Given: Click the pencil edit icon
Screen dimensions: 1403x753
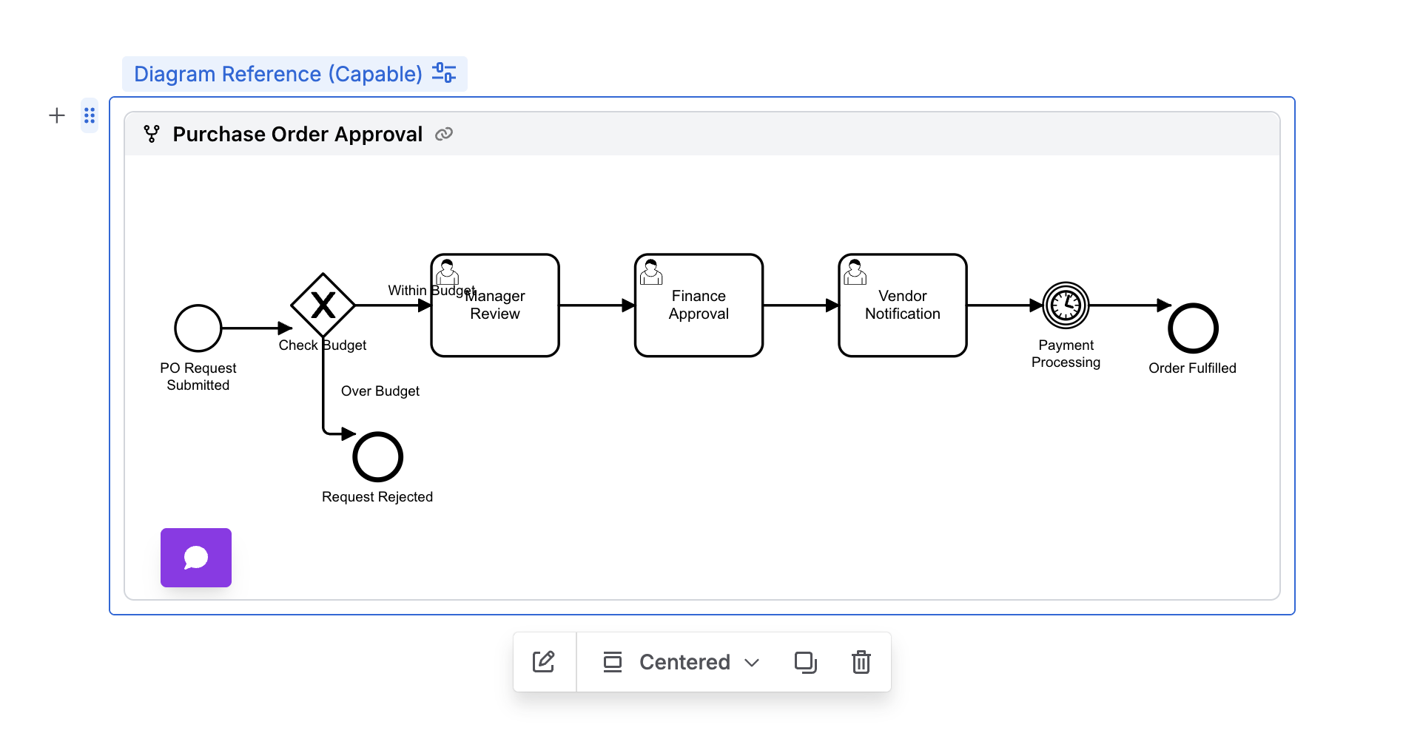Looking at the screenshot, I should tap(544, 661).
